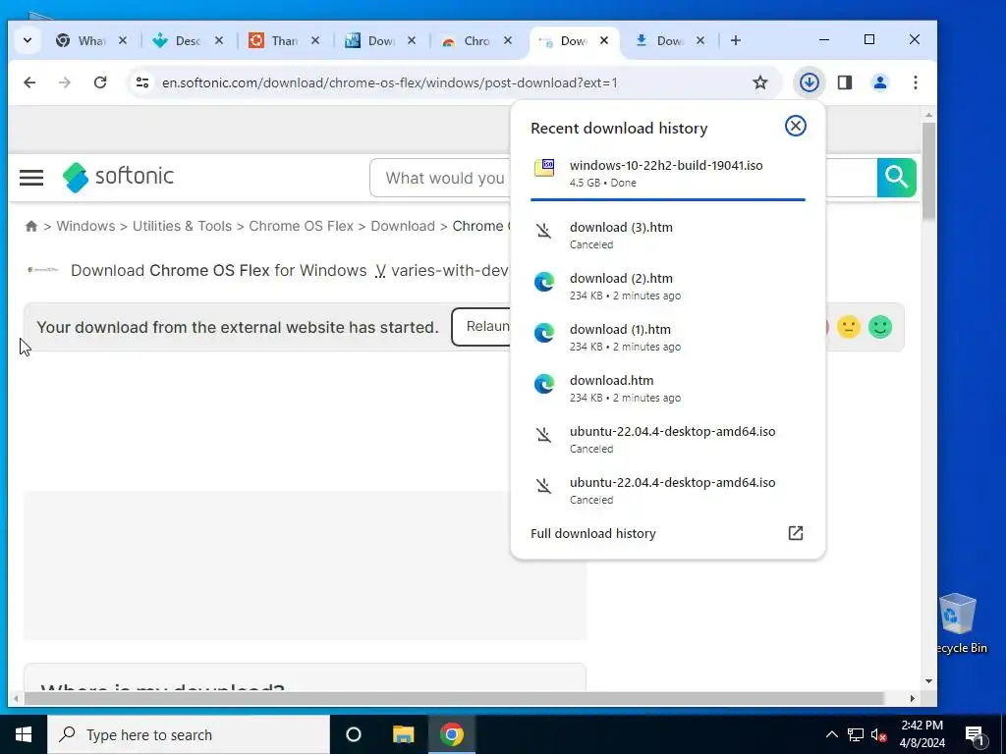Click the taskbar search box
1006x754 pixels.
189,734
